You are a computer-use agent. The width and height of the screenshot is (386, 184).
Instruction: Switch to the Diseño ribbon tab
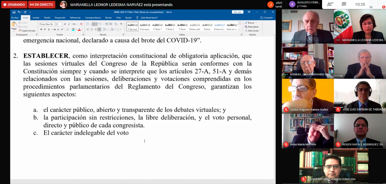click(x=47, y=18)
